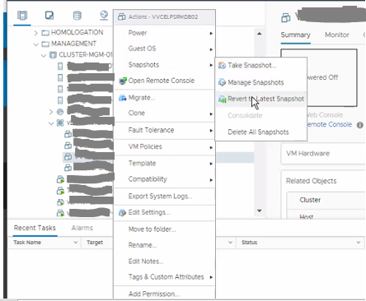The height and width of the screenshot is (301, 366).
Task: Click the CLUSTER-MGM-01 cluster icon
Action: point(53,55)
